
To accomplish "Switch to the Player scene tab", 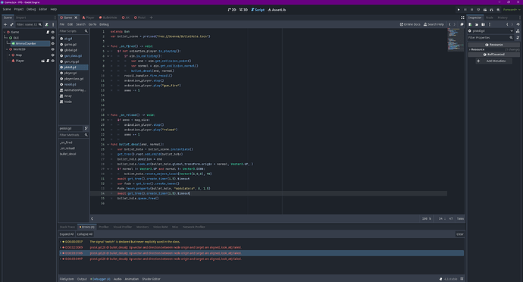I will pyautogui.click(x=89, y=17).
